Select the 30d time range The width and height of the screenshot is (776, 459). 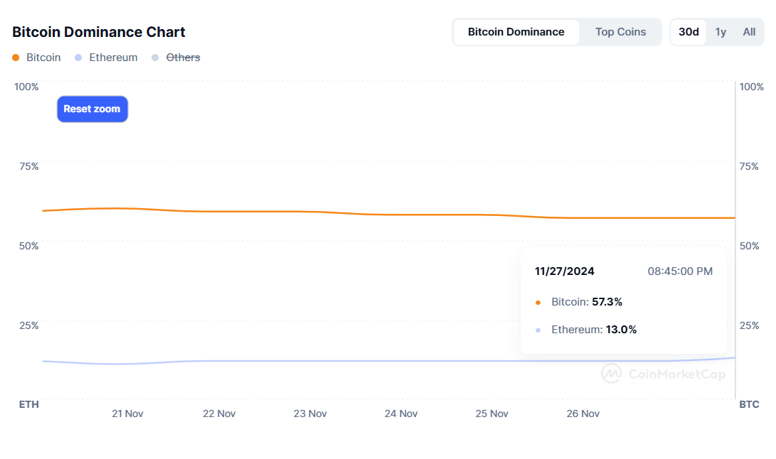coord(689,32)
